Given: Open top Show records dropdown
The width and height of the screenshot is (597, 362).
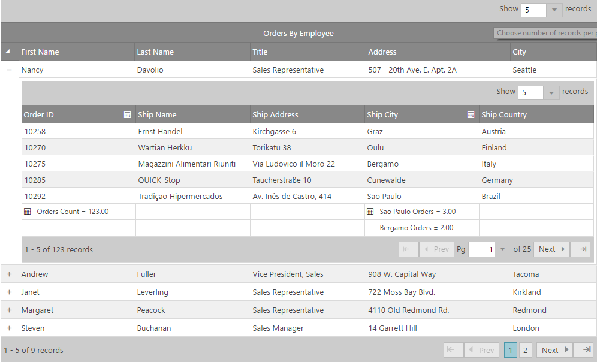Looking at the screenshot, I should coord(554,10).
